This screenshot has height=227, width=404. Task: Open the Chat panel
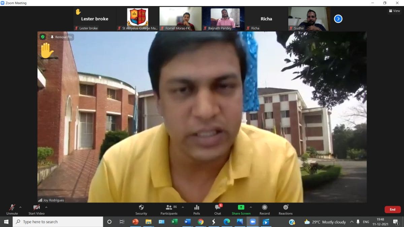(x=218, y=210)
